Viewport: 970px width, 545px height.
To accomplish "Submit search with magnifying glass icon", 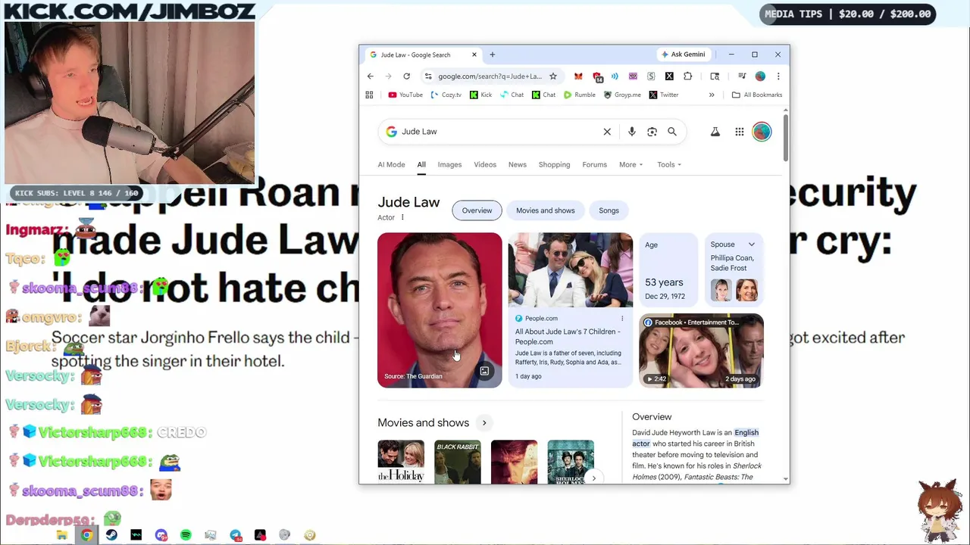I will [x=672, y=132].
